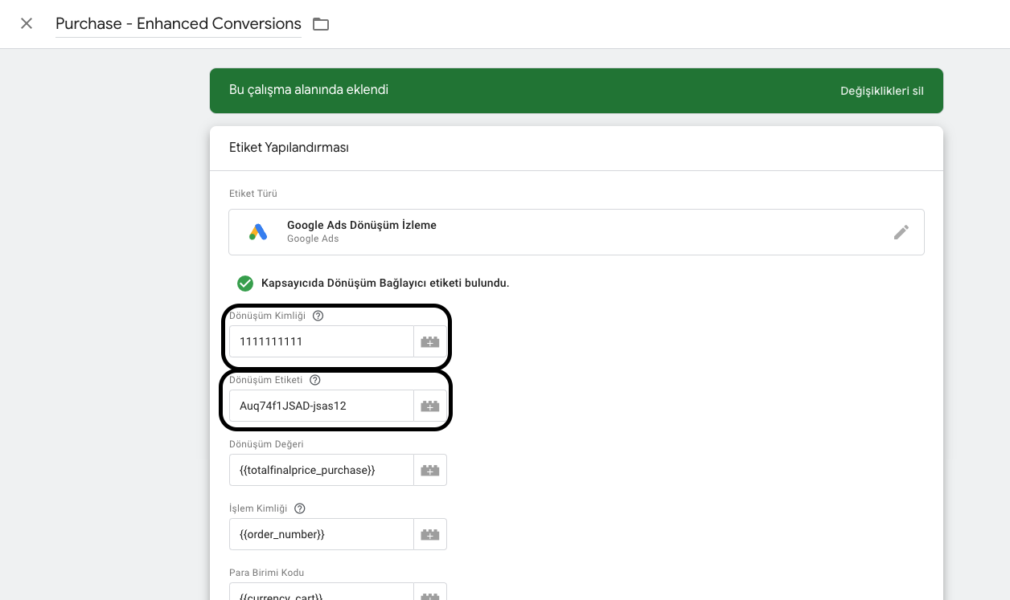The height and width of the screenshot is (600, 1010).
Task: Select Google Ads Dönüşüm İzleme tag type
Action: click(x=577, y=232)
